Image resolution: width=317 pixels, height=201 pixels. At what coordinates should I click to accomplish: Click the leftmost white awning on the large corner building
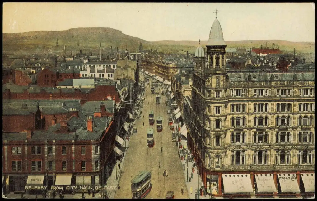pyautogui.click(x=237, y=183)
